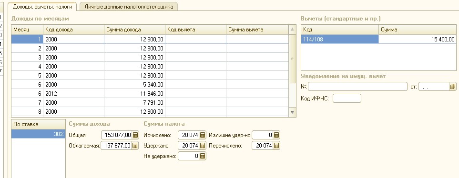459x178 pixels.
Task: Open calculator next to Исчислено field
Action: tap(203, 135)
